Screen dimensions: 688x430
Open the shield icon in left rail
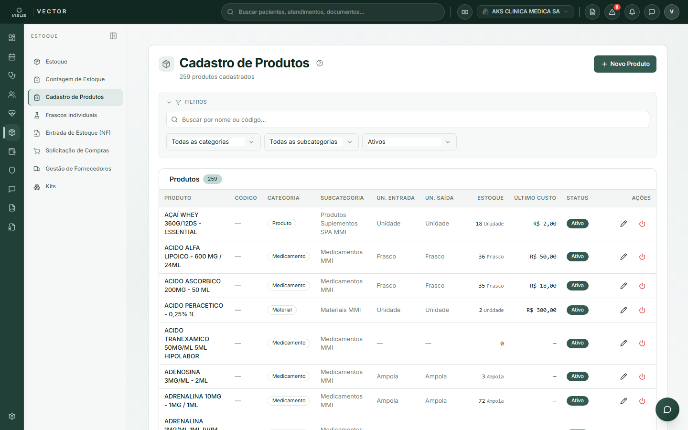coord(12,170)
